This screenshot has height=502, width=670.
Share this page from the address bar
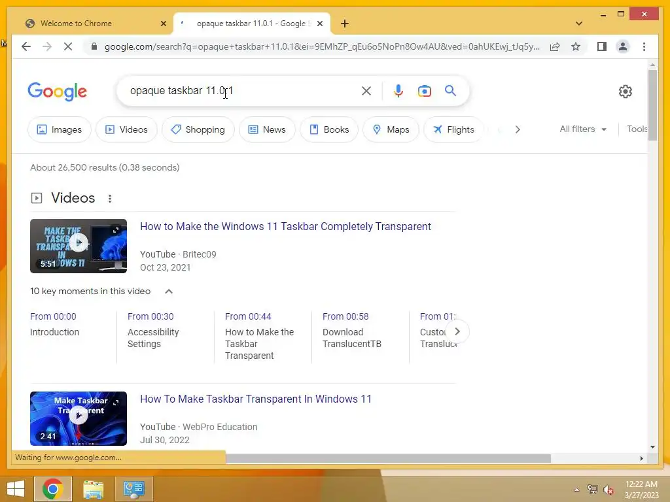[x=555, y=46]
